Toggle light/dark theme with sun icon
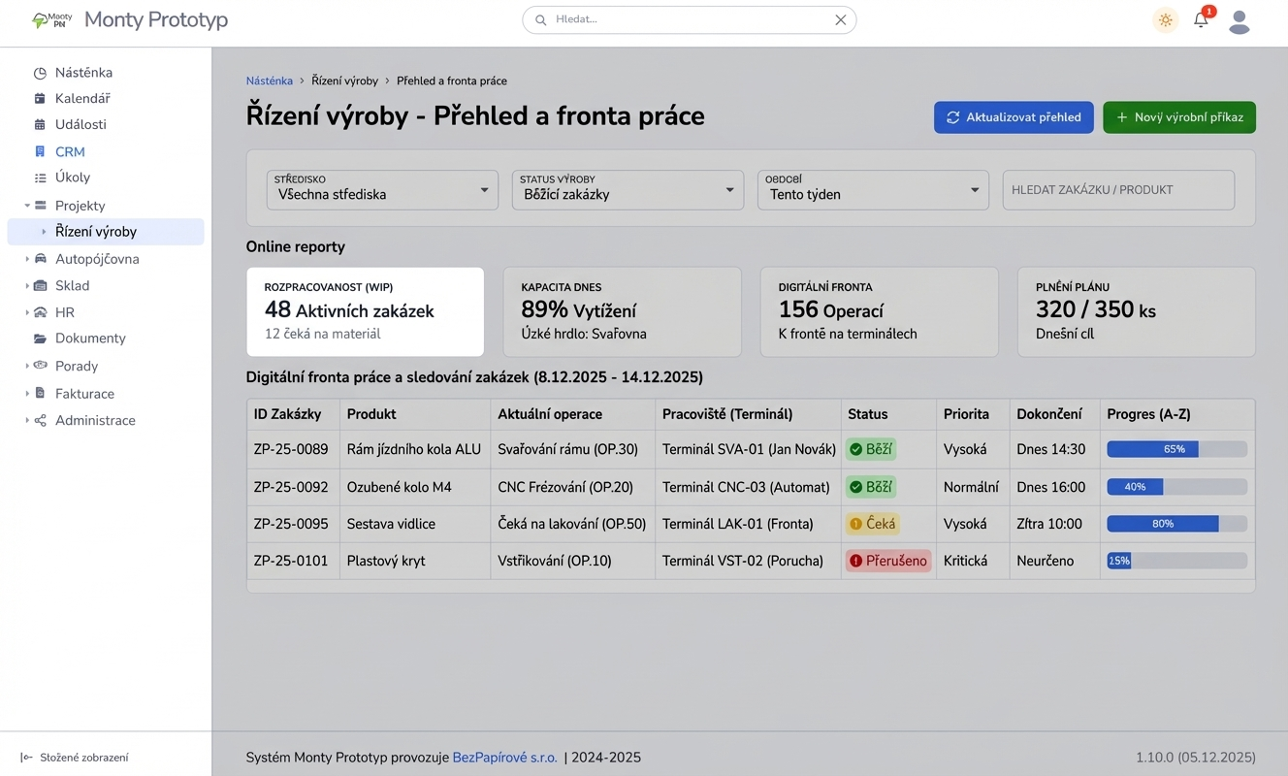This screenshot has height=776, width=1288. [1165, 19]
